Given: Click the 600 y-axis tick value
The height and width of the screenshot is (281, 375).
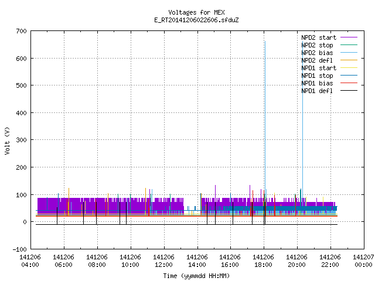Looking at the screenshot, I should pos(22,59).
